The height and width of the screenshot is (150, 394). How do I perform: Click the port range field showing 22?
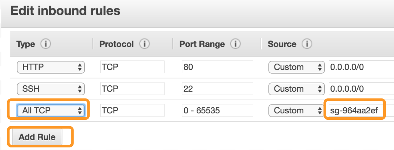(217, 89)
